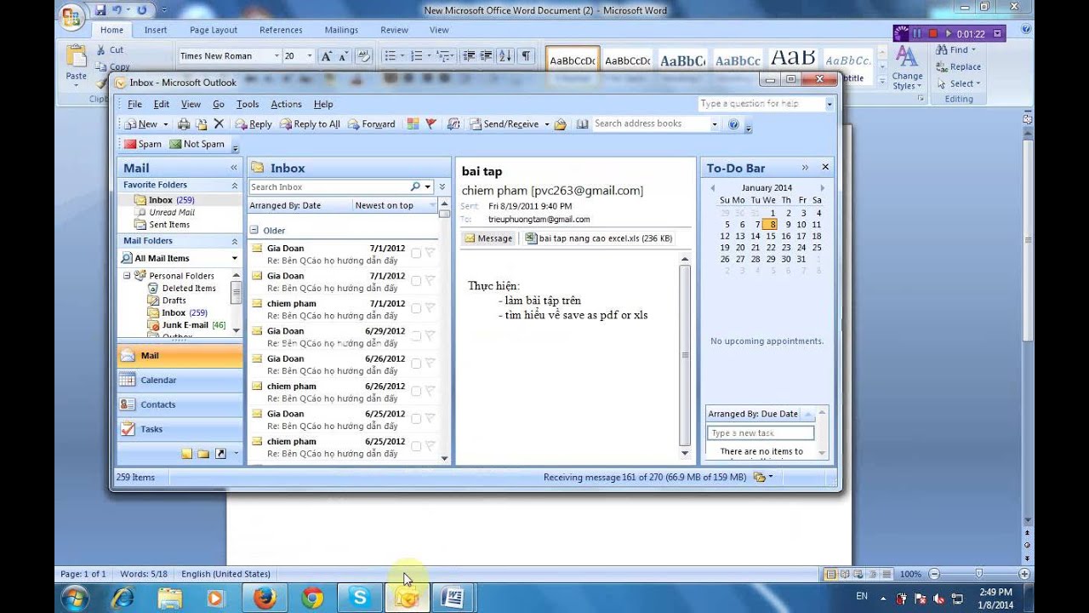Collapse the Personal Folders tree
This screenshot has height=613, width=1089.
(127, 276)
